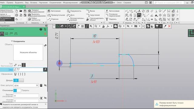Open the Файл menu

(2, 2)
